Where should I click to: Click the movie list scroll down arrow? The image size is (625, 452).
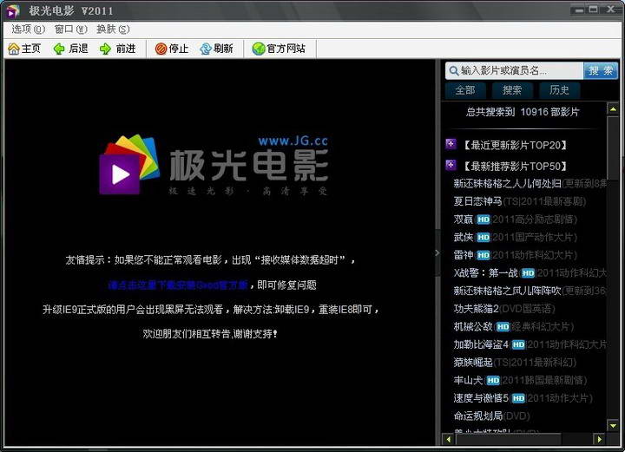coord(613,425)
